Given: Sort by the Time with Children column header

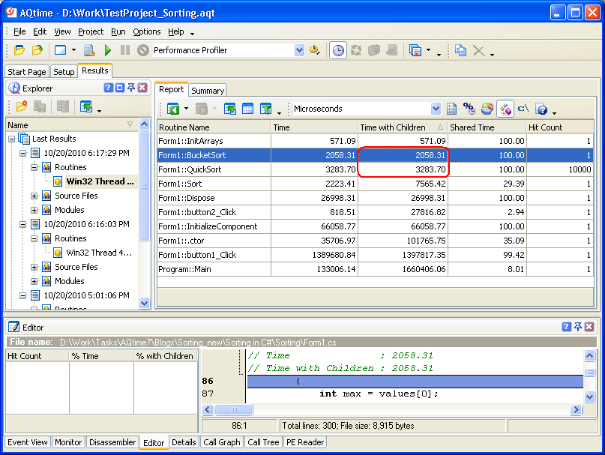Looking at the screenshot, I should [x=403, y=127].
